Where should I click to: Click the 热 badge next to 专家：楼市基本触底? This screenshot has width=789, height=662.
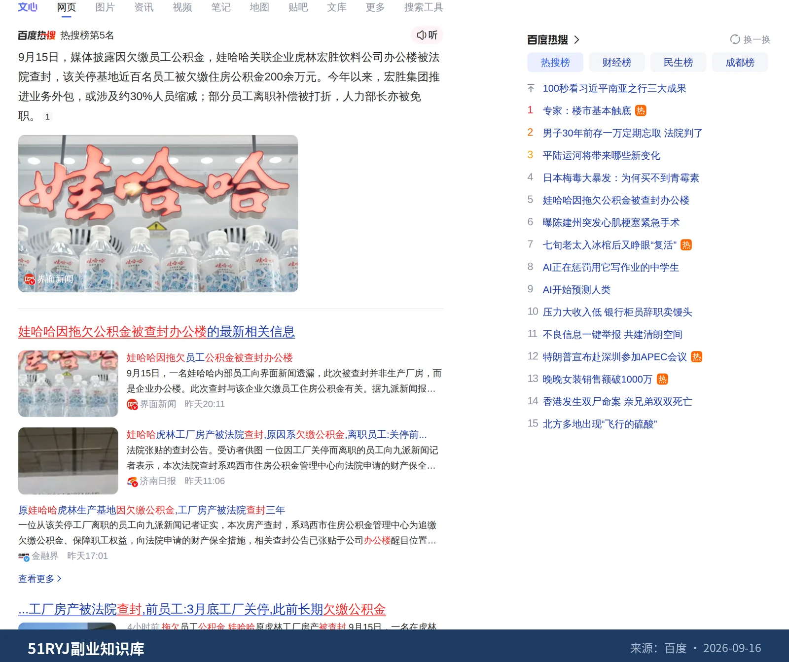coord(641,110)
